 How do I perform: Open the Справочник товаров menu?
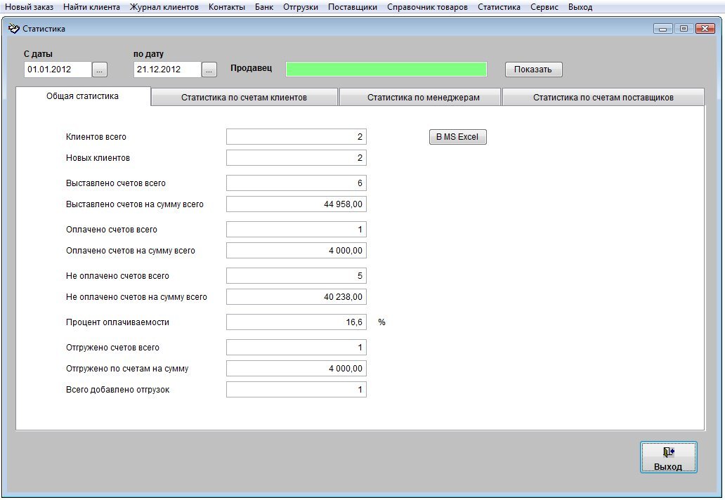(x=426, y=7)
